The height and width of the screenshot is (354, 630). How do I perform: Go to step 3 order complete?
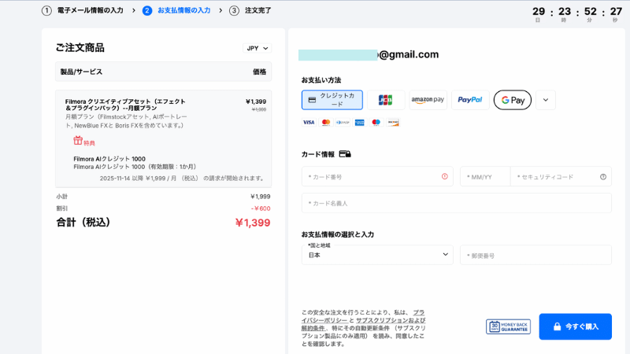(x=250, y=11)
